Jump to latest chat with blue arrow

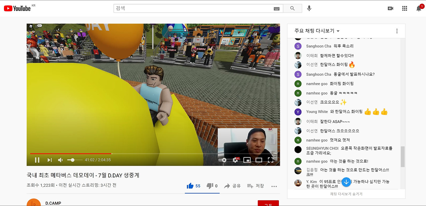point(346,182)
